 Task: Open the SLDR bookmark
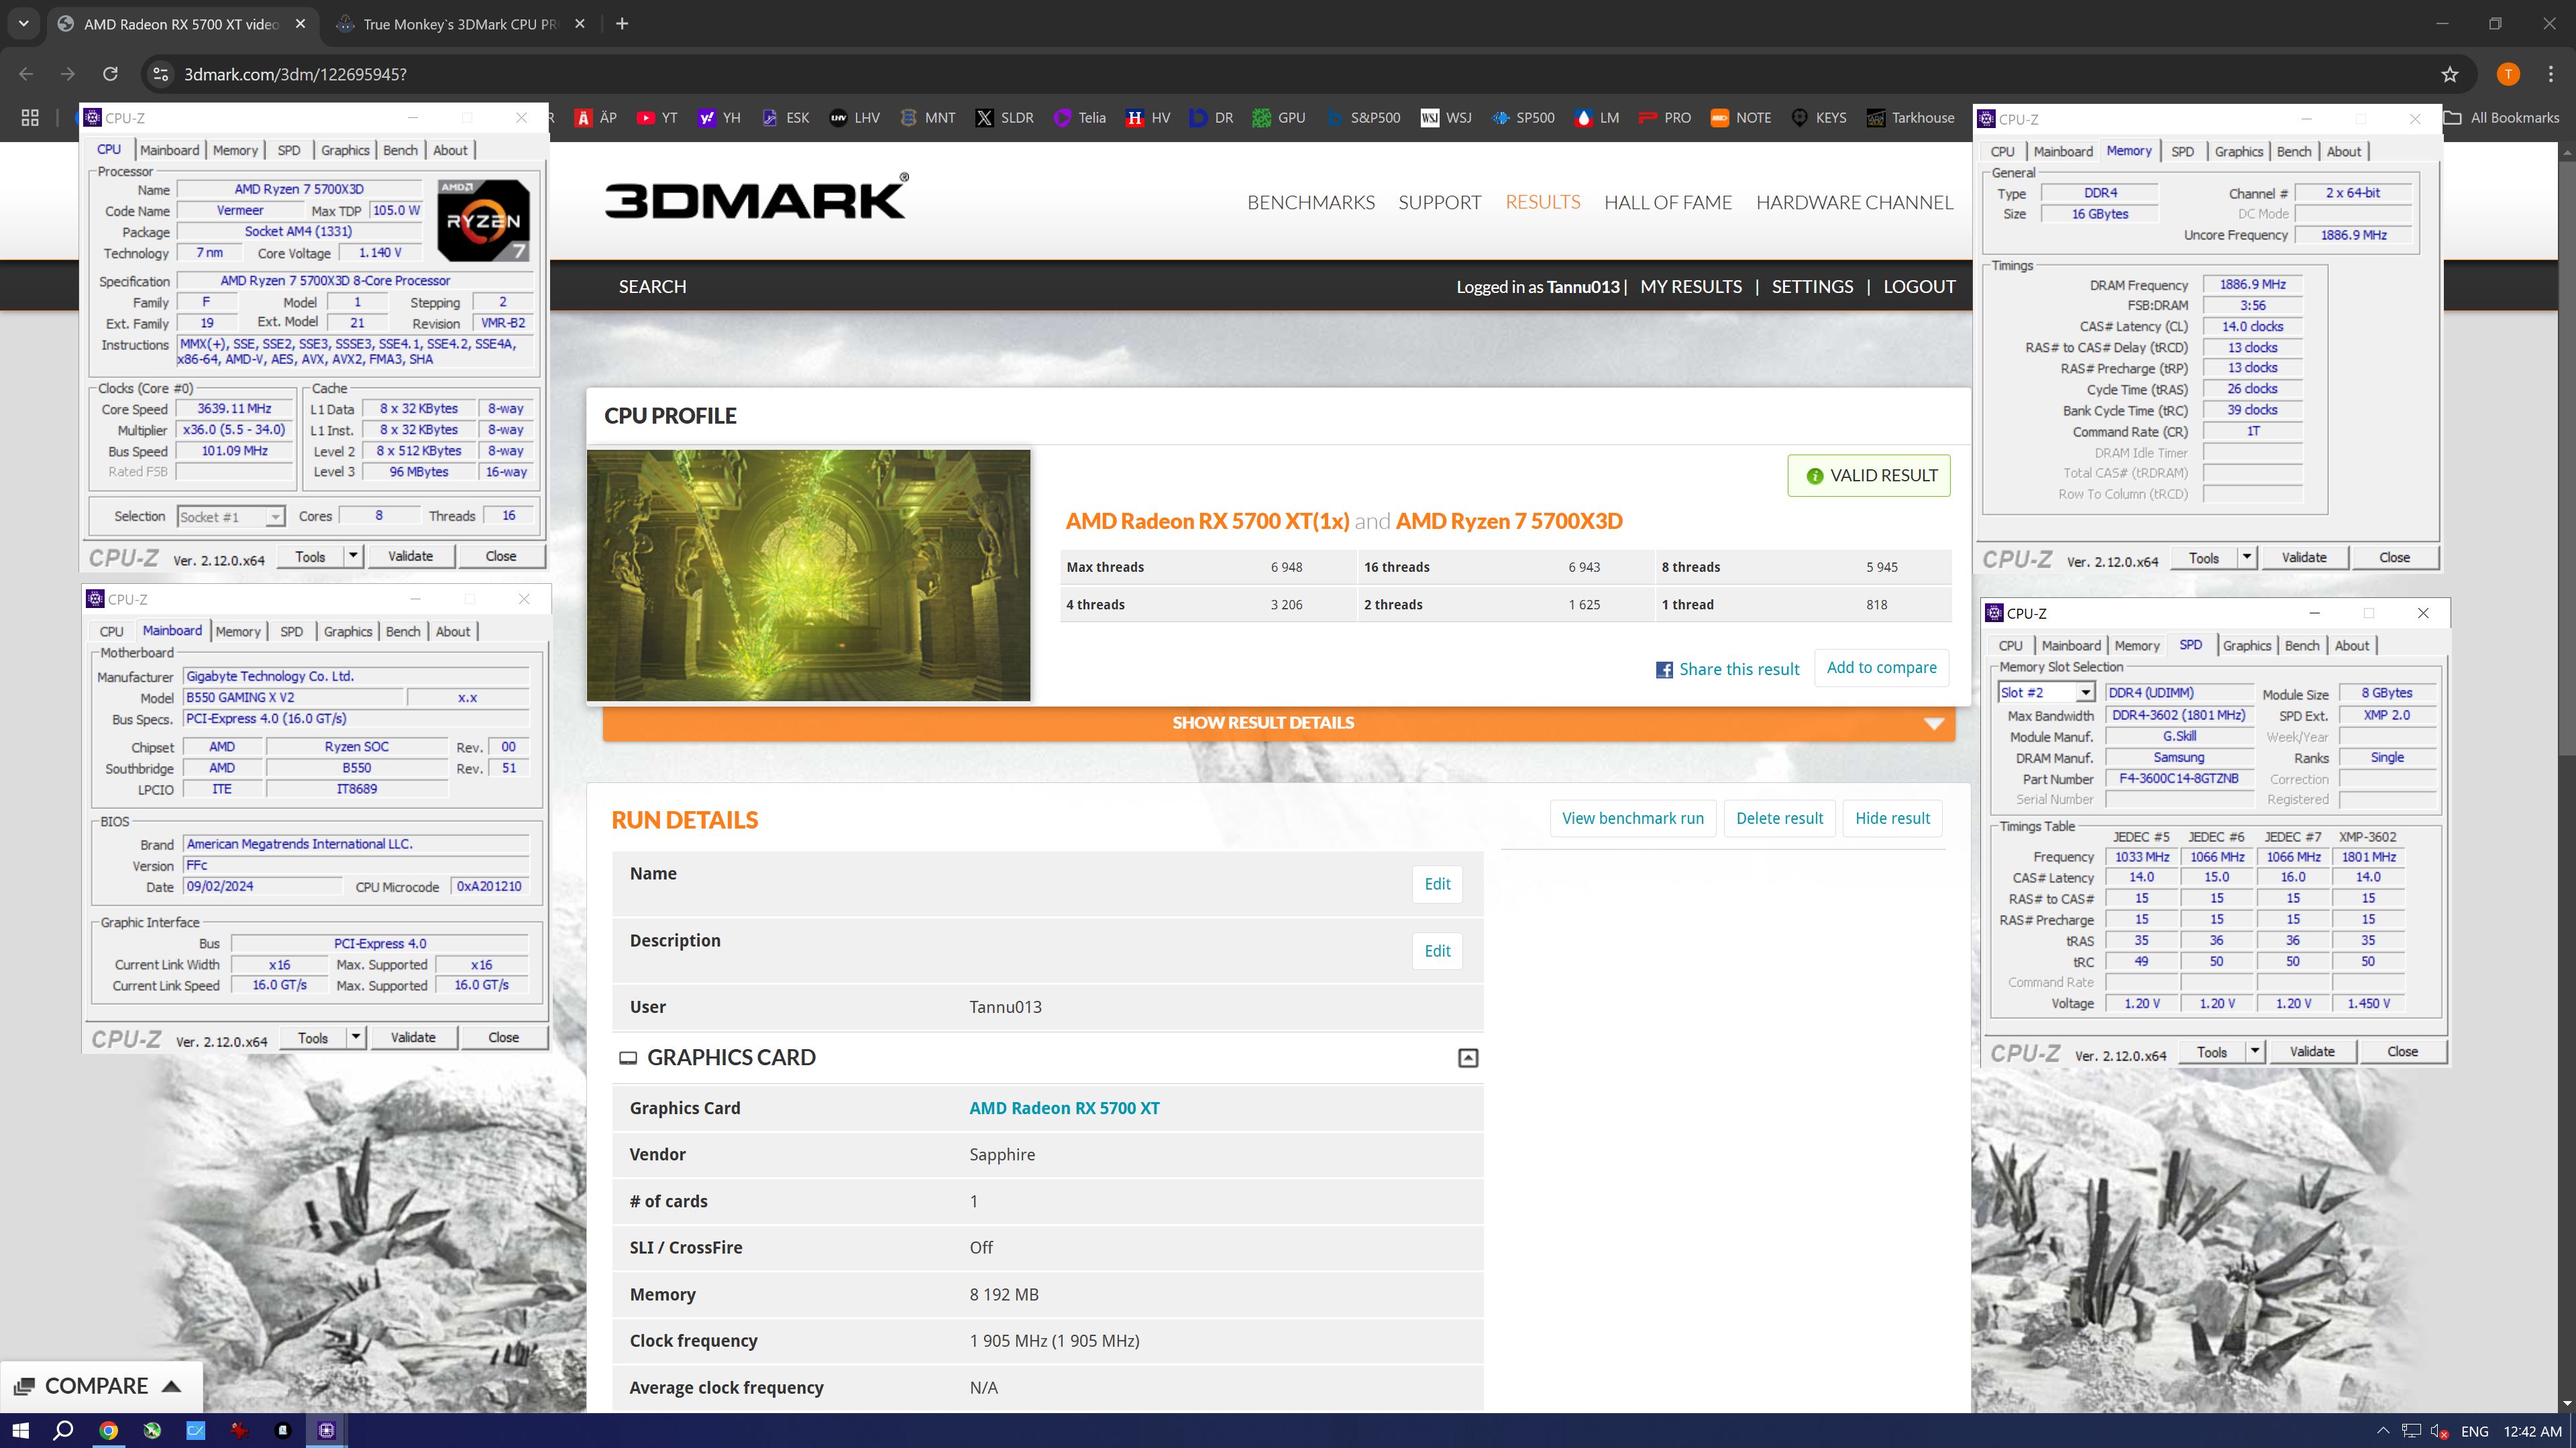point(1005,118)
